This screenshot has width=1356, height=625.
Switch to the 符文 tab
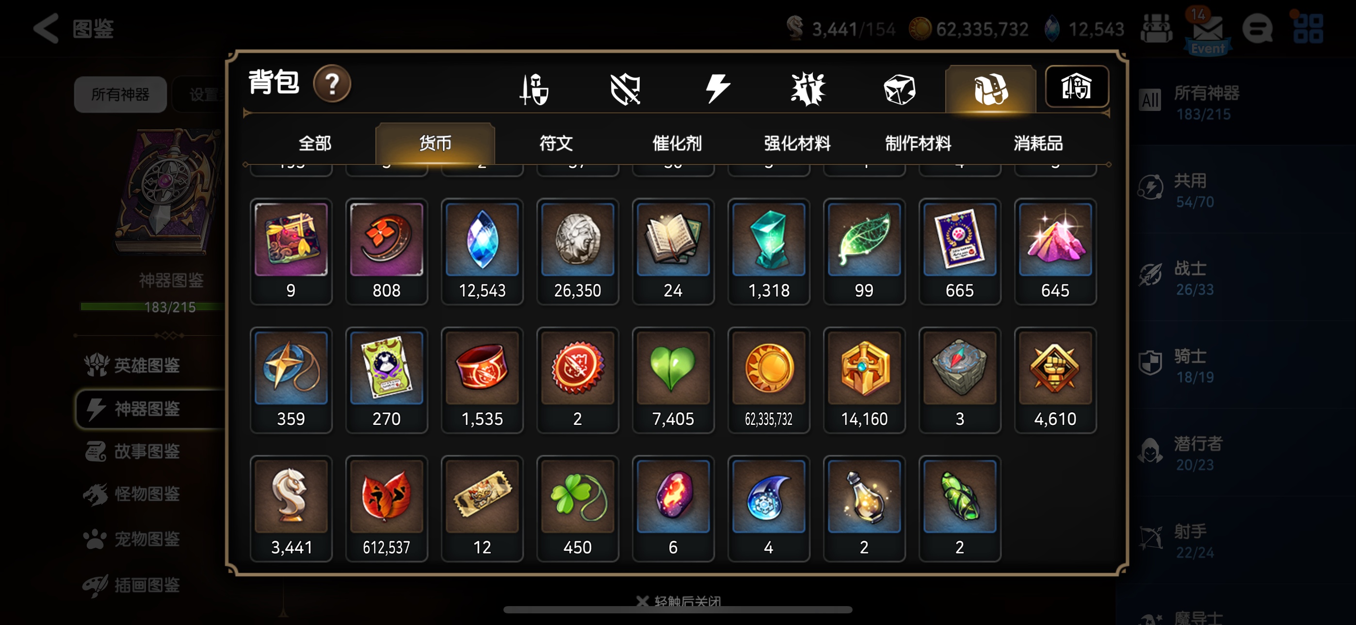click(x=556, y=143)
